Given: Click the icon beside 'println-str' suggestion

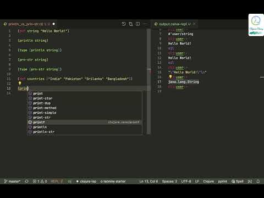Looking at the screenshot, I should [x=30, y=131].
